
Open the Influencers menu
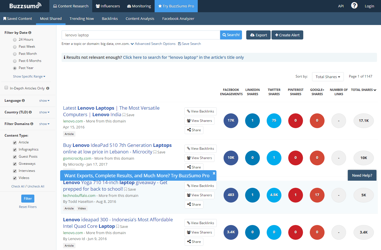[x=108, y=6]
